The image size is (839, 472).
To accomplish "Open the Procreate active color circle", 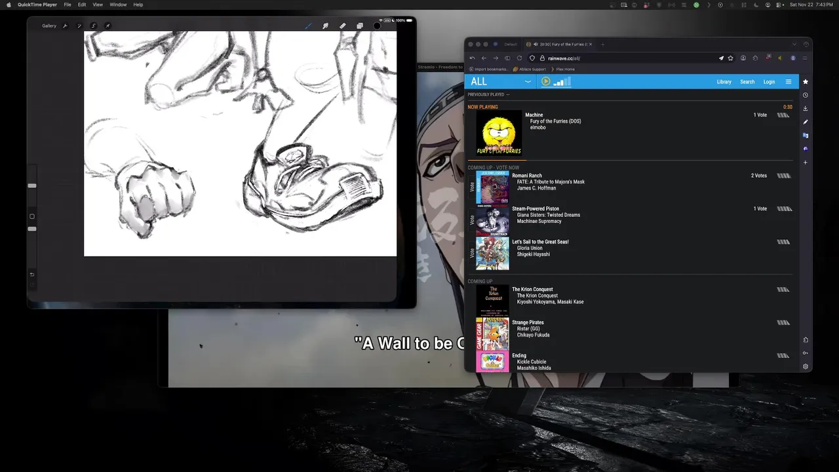I will pyautogui.click(x=377, y=26).
